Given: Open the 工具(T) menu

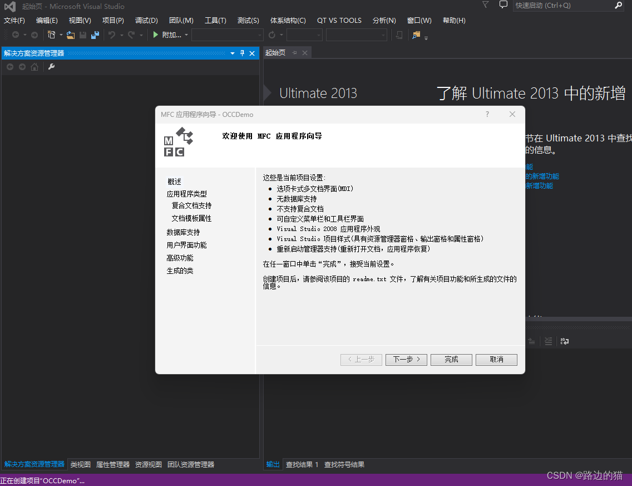Looking at the screenshot, I should pos(215,21).
